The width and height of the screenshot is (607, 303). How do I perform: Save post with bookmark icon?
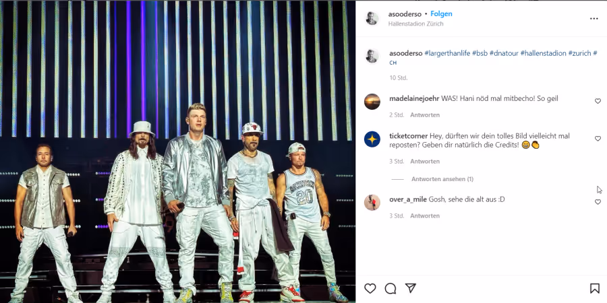[x=595, y=288]
